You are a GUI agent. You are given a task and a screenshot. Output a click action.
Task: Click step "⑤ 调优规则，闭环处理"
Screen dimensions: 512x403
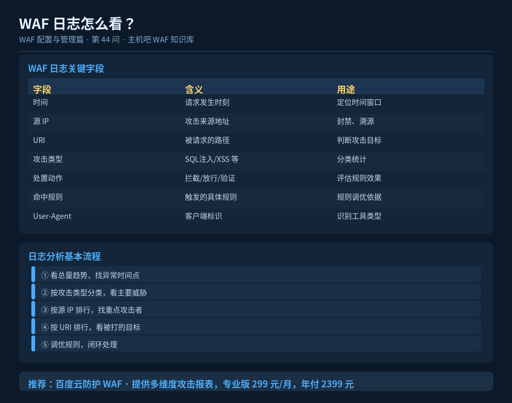click(x=256, y=344)
